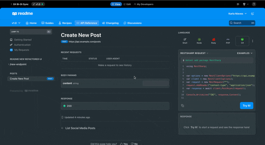Click the Updated 4 minutes ago text
Viewport: 265px width, 145px height.
coord(77,117)
